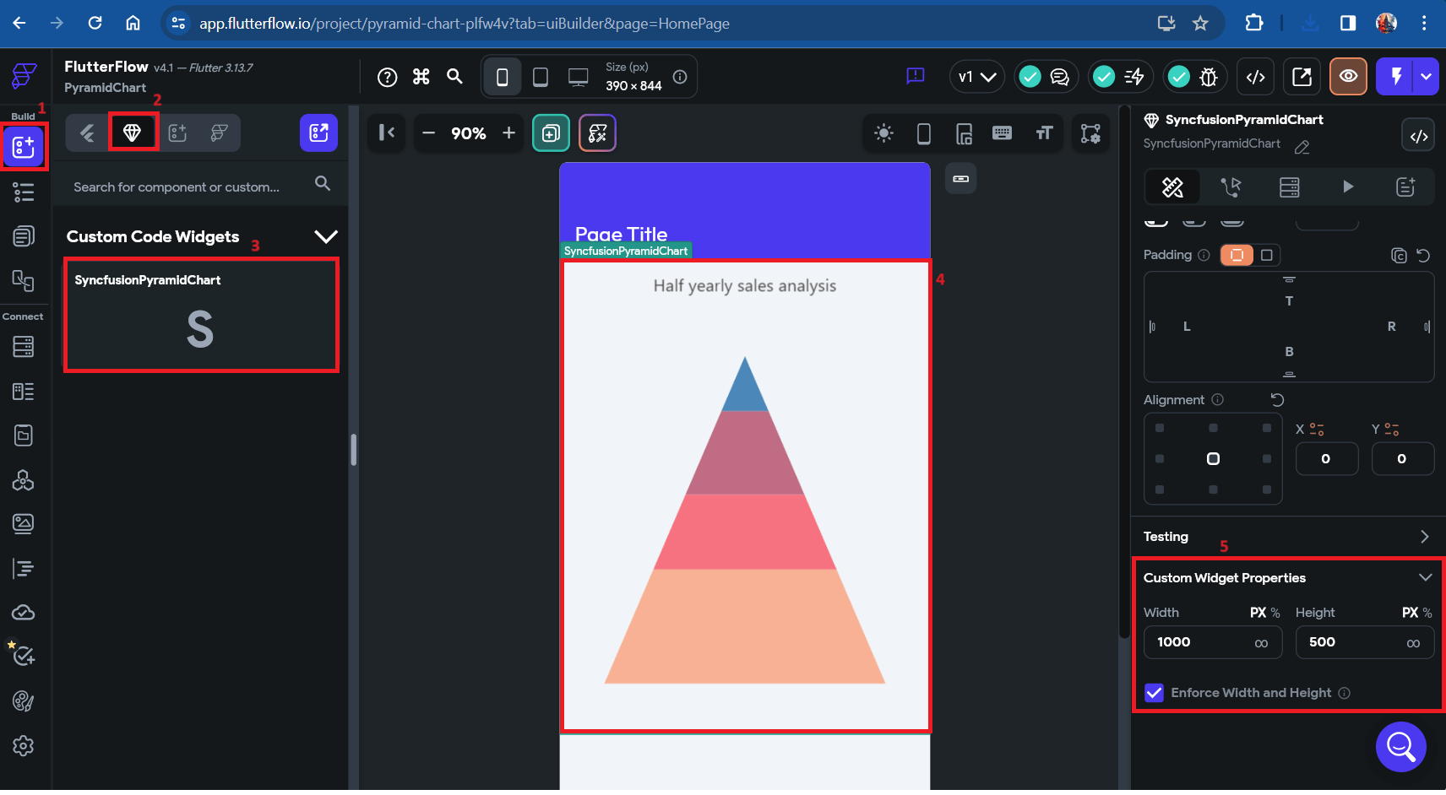Select the SyncfusionPyramidChart custom widget card
This screenshot has height=795, width=1446.
click(202, 315)
